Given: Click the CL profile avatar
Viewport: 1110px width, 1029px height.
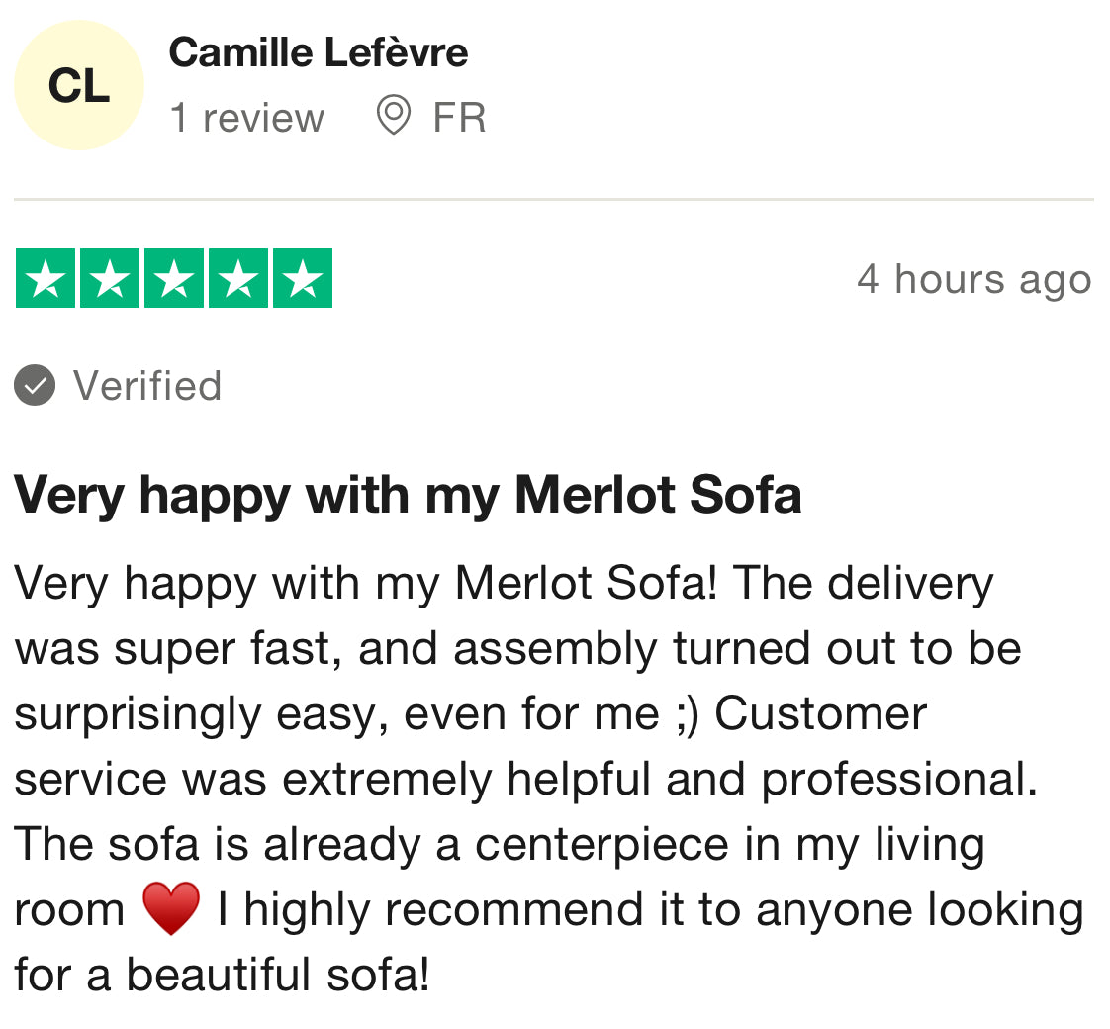Looking at the screenshot, I should point(78,86).
